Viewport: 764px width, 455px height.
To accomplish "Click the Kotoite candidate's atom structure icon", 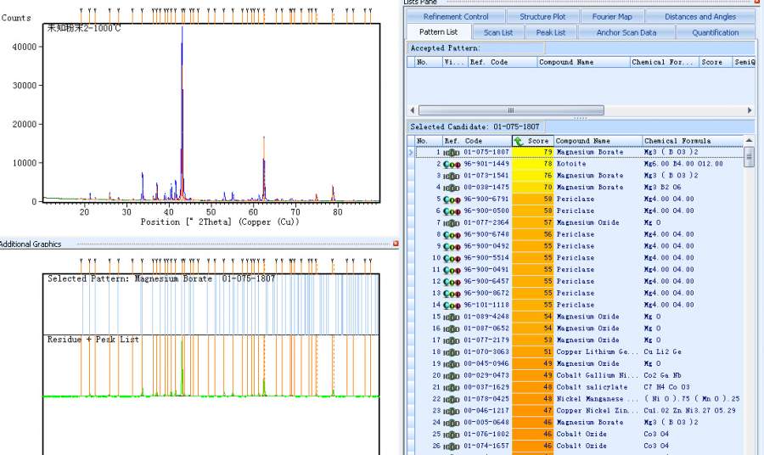I will point(452,164).
